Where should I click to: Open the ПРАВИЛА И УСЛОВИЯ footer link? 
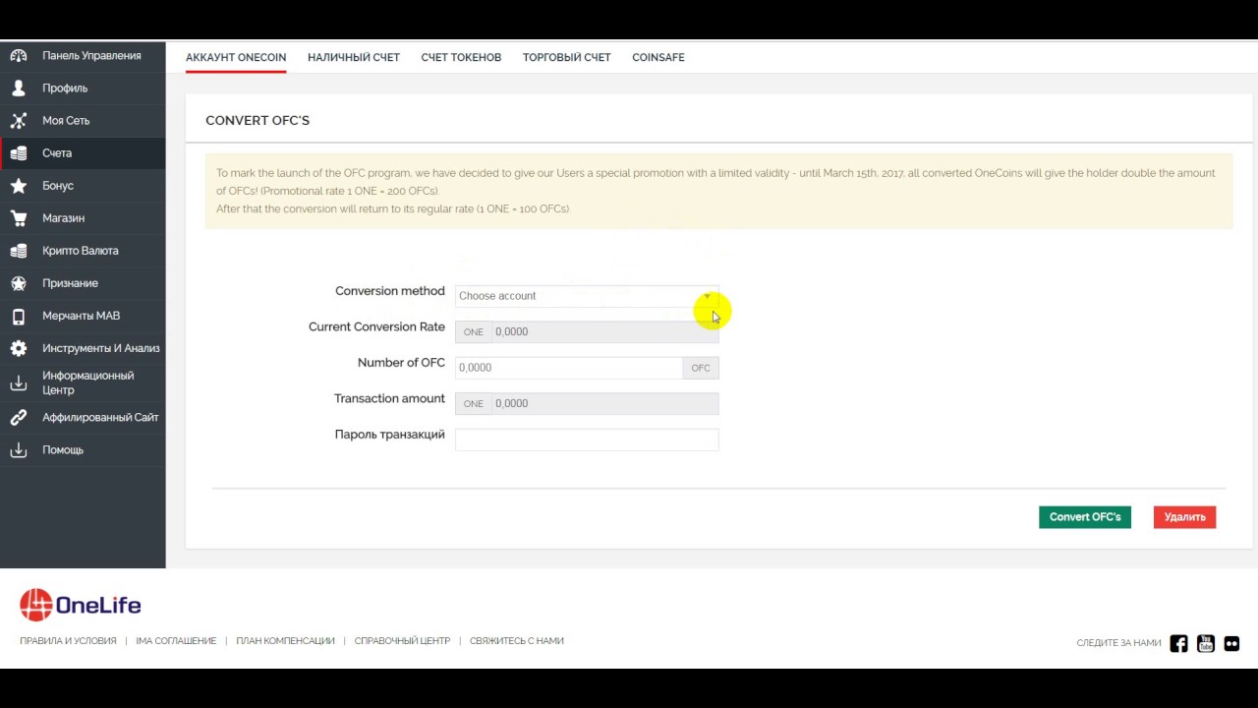pos(68,641)
